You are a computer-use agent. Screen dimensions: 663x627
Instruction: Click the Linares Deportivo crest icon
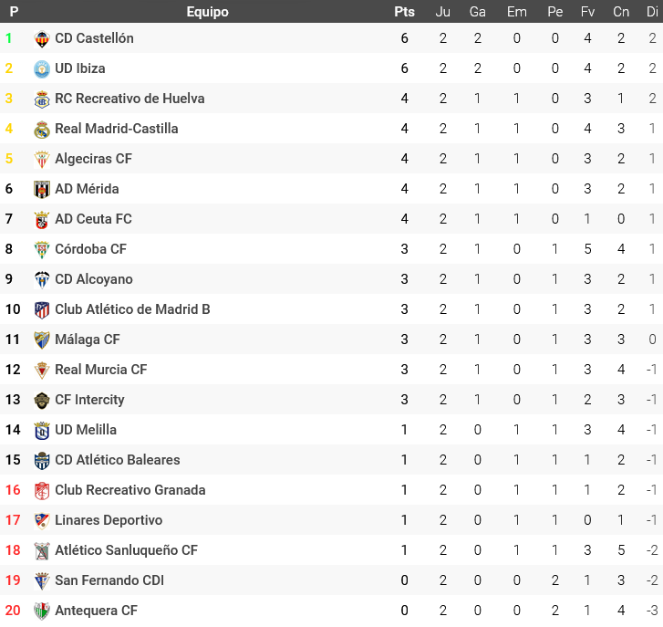pyautogui.click(x=42, y=520)
